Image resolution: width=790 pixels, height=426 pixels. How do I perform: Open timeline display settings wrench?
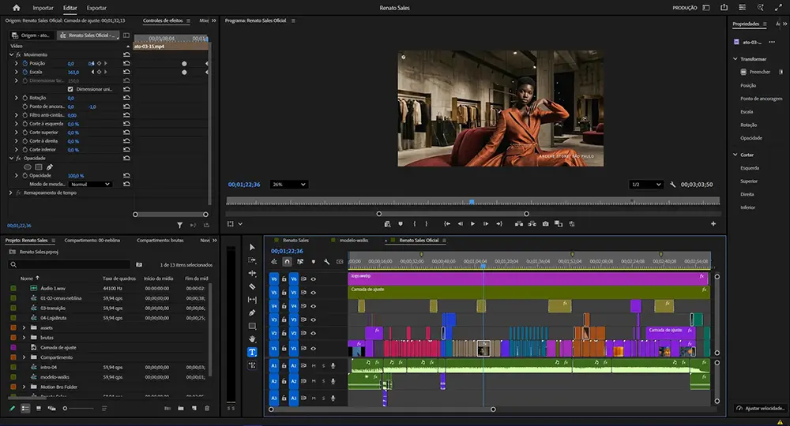click(x=325, y=262)
